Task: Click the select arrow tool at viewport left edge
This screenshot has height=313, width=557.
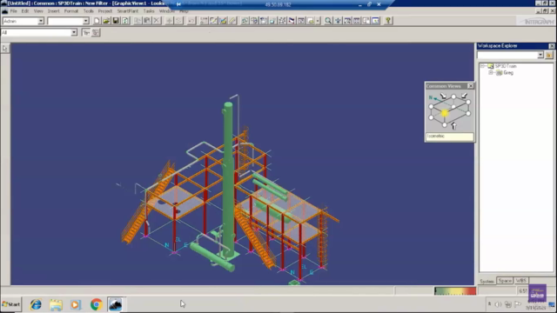Action: point(5,49)
